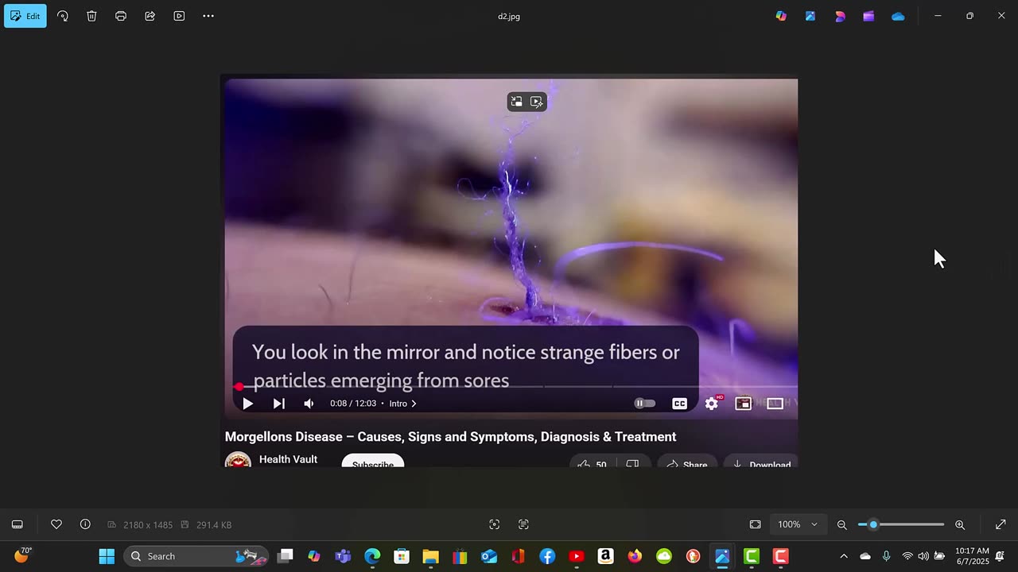This screenshot has width=1018, height=572.
Task: Show file info with the info icon
Action: pyautogui.click(x=85, y=524)
